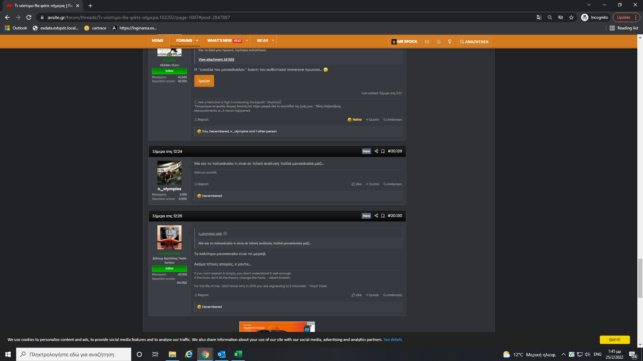Click the address bar URL
The width and height of the screenshot is (643, 361).
(139, 17)
